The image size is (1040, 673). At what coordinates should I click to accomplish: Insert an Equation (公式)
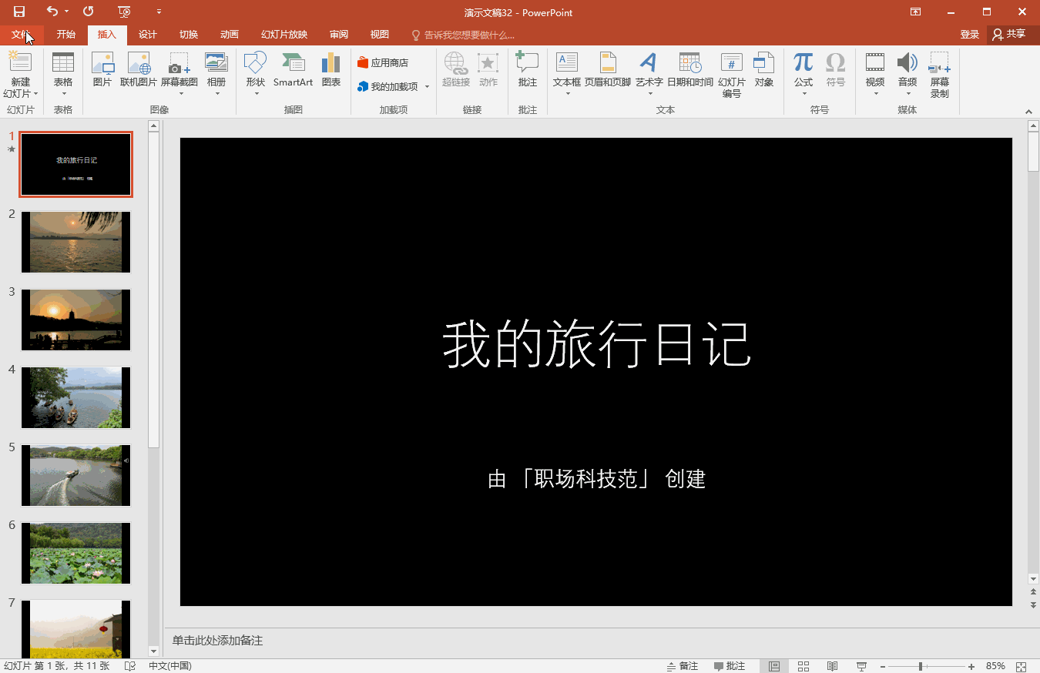(x=803, y=75)
